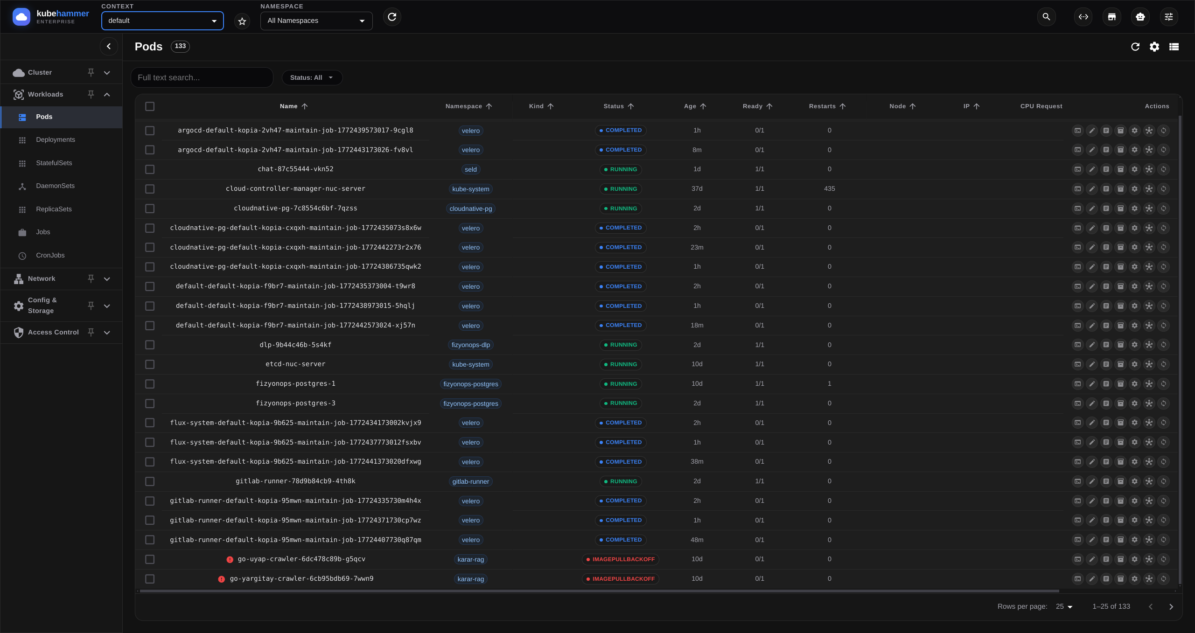Pin the Access Control section
The image size is (1195, 633).
91,332
